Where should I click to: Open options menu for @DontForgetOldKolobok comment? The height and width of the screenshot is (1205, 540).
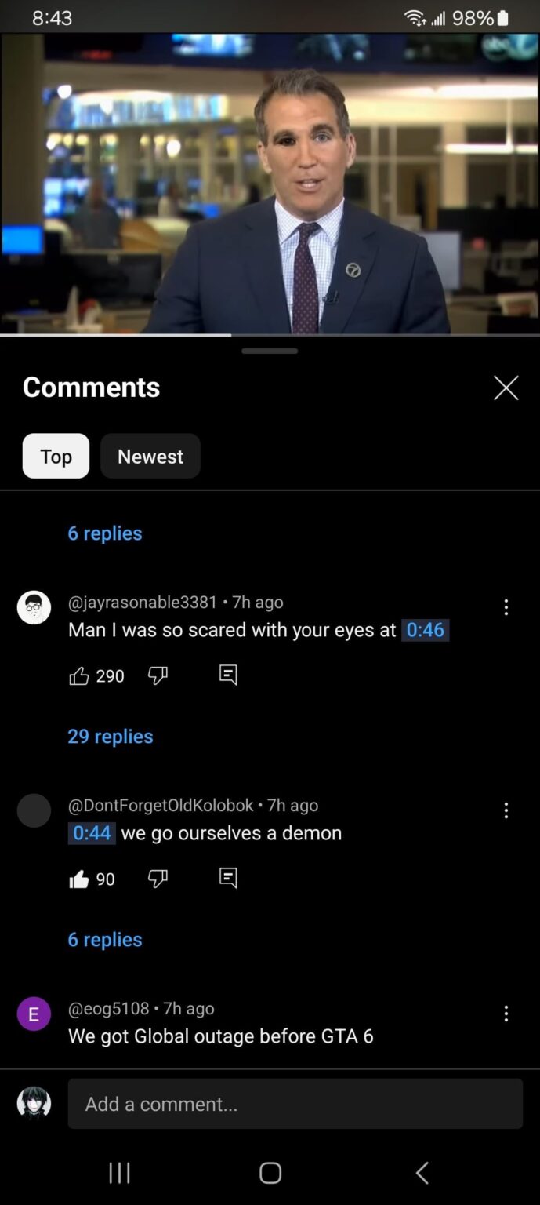coord(506,810)
